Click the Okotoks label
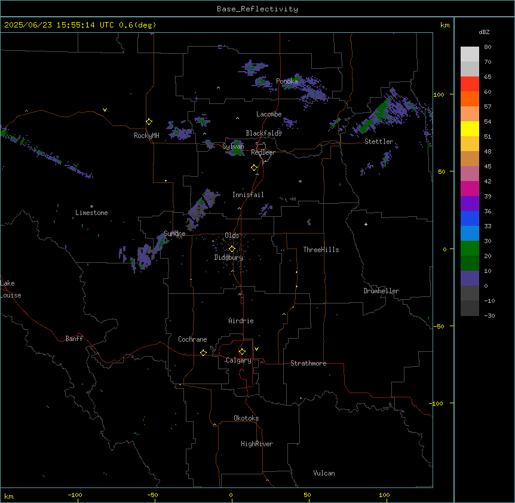The height and width of the screenshot is (503, 515). [x=246, y=418]
